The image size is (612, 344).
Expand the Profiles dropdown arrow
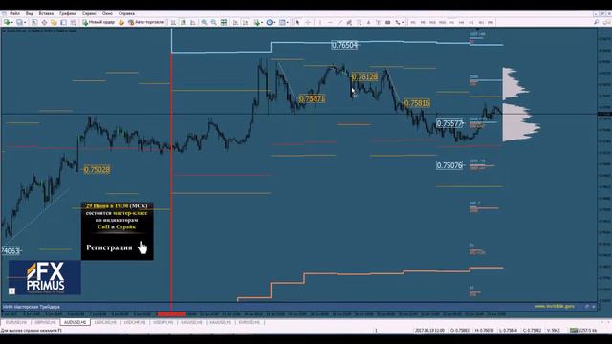pos(25,23)
